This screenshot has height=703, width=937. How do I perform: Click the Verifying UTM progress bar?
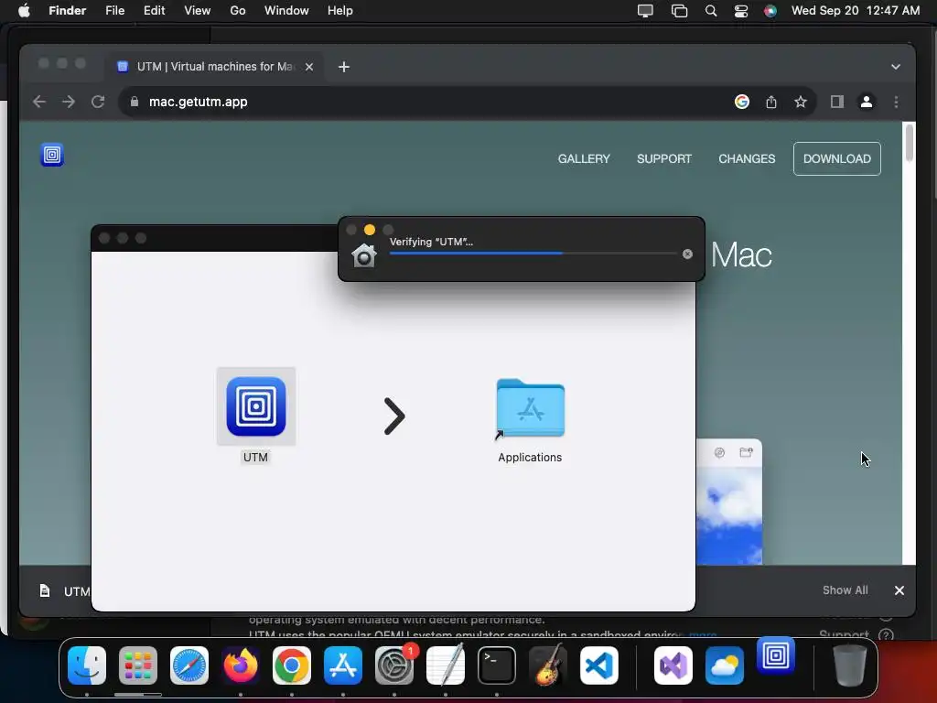(x=533, y=254)
